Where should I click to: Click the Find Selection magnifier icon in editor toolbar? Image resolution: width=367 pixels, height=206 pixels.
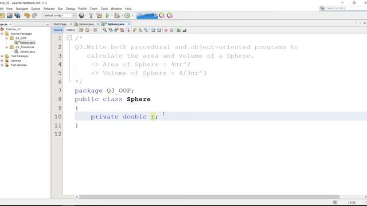105,30
